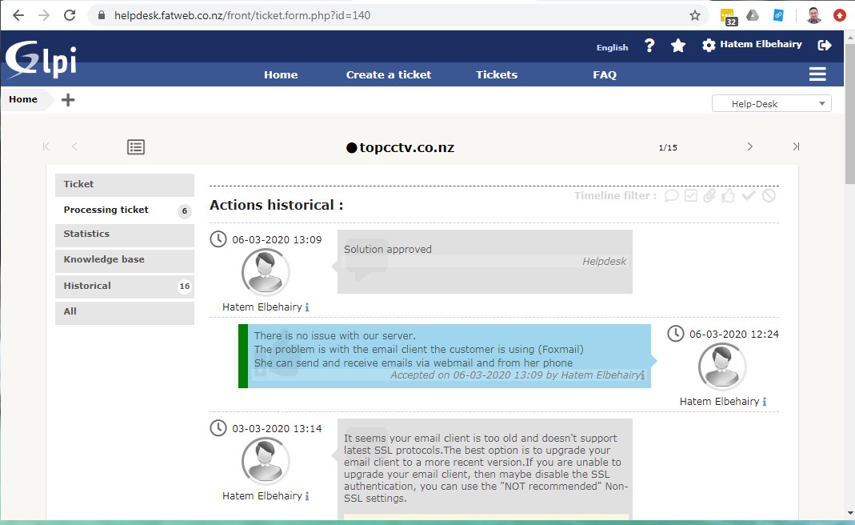Click the logout icon in header

pos(825,46)
